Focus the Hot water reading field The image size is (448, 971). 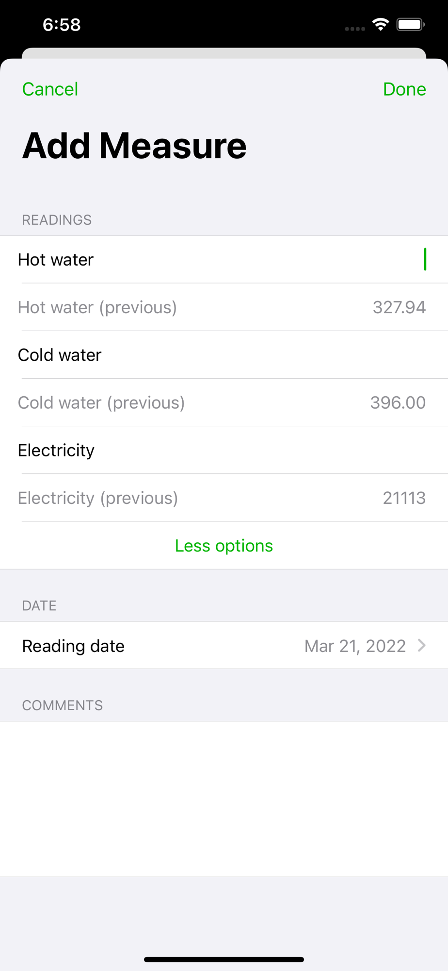pos(224,260)
